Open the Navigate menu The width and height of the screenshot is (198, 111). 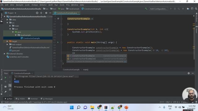pos(19,5)
